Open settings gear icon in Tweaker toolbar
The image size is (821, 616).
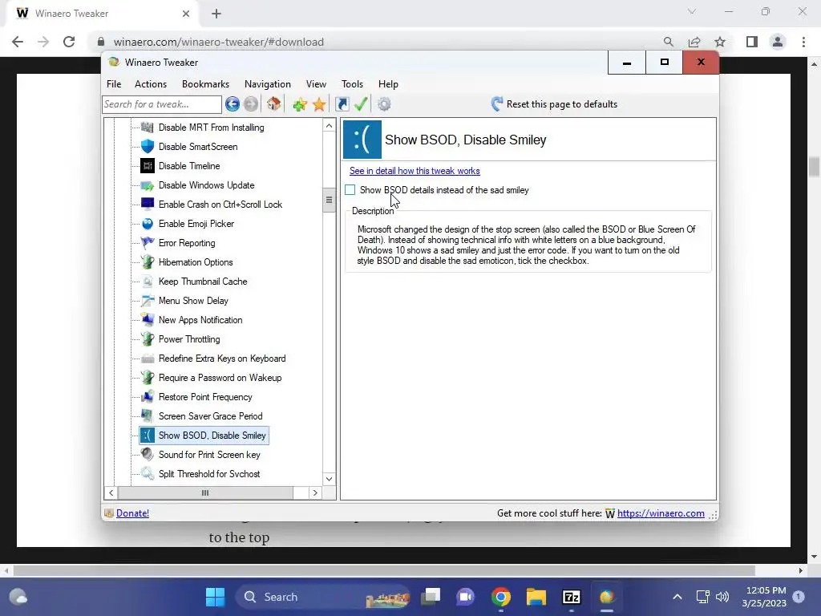(x=384, y=104)
